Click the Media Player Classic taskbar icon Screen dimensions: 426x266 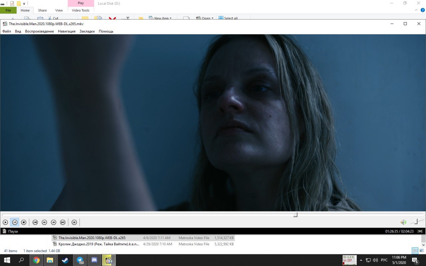tap(108, 260)
